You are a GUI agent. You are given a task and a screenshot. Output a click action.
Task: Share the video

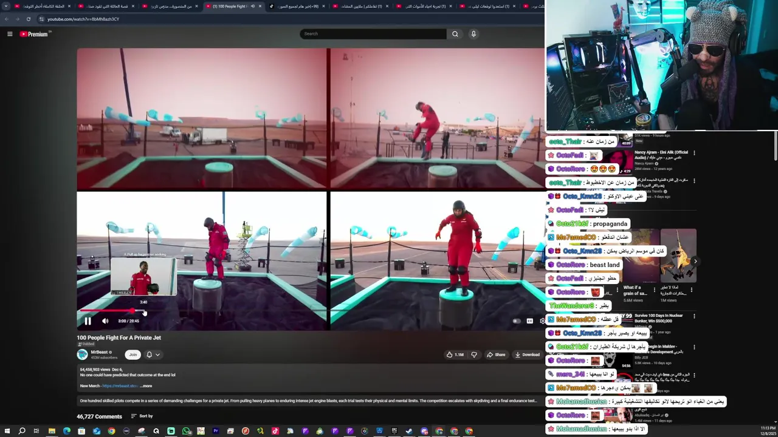click(x=495, y=354)
